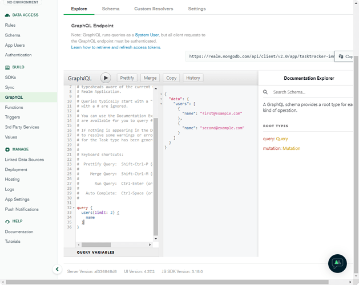Run the query with the play button

click(106, 78)
